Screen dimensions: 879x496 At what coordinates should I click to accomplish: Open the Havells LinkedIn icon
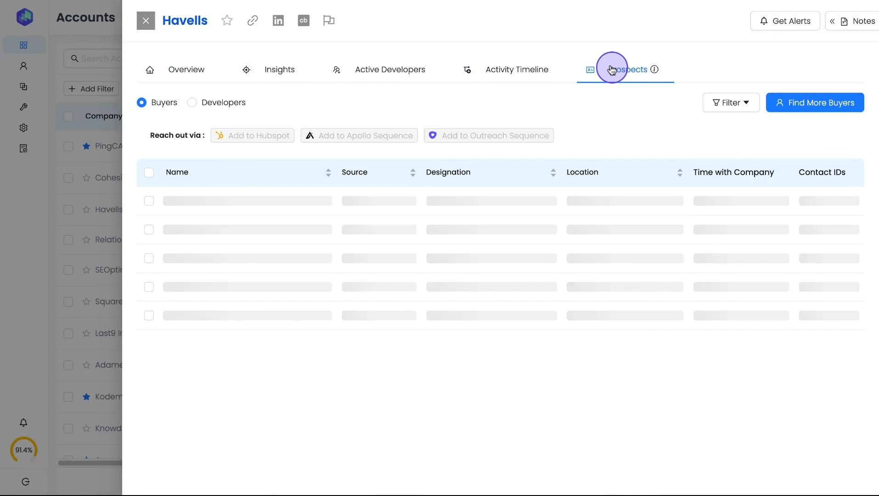point(278,21)
